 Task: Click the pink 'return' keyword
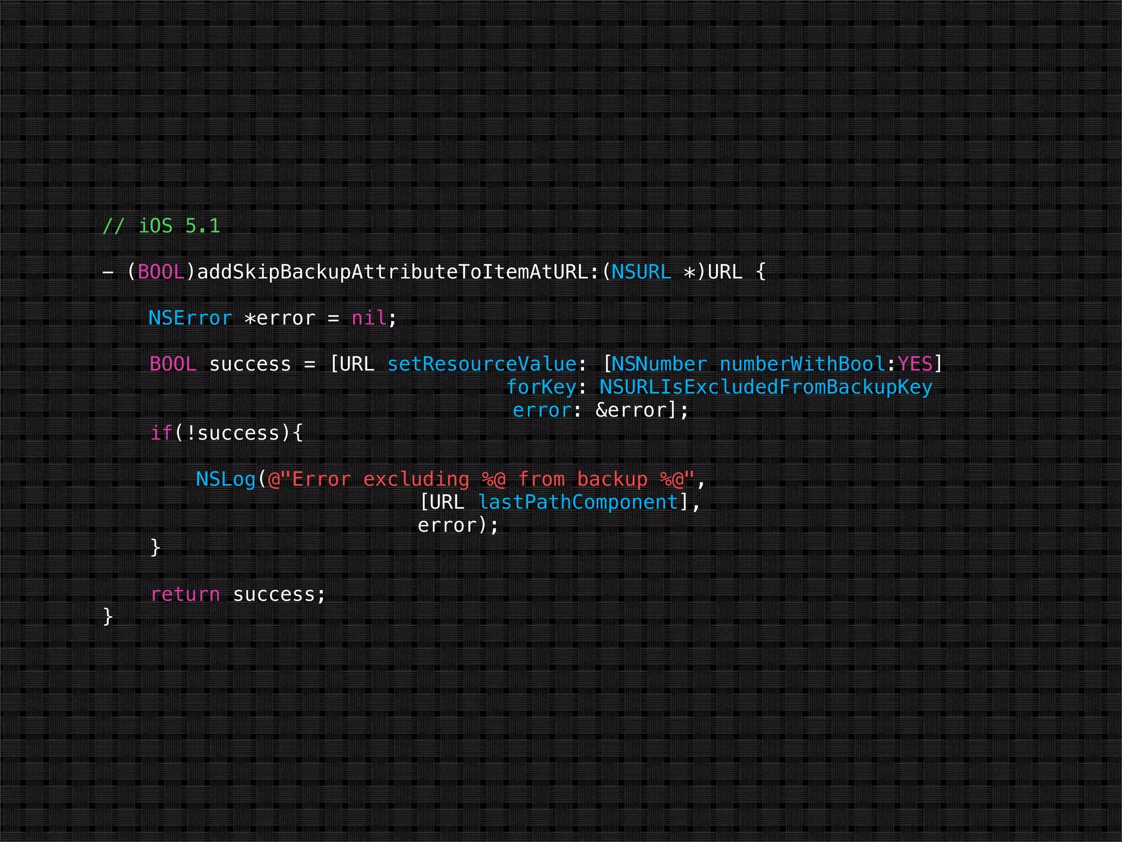tap(185, 594)
